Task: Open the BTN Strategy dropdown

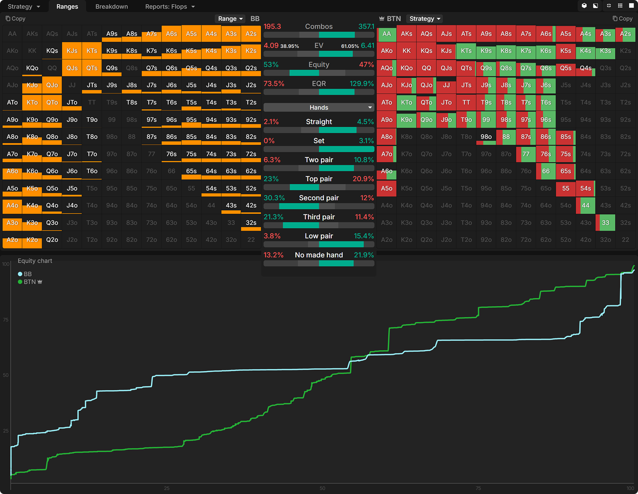Action: (x=425, y=19)
